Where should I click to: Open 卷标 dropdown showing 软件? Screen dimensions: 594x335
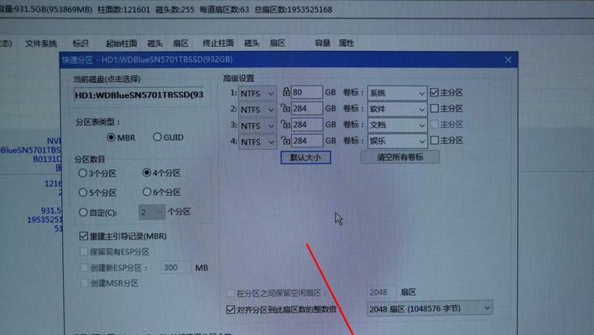(397, 109)
